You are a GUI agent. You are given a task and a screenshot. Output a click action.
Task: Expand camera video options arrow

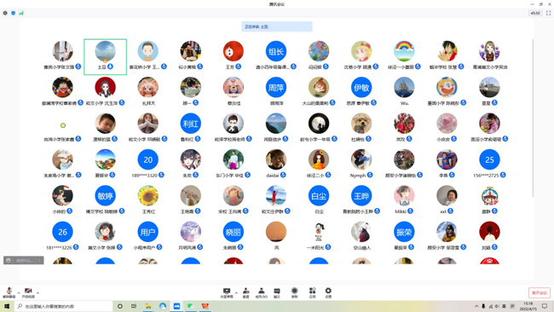[38, 292]
